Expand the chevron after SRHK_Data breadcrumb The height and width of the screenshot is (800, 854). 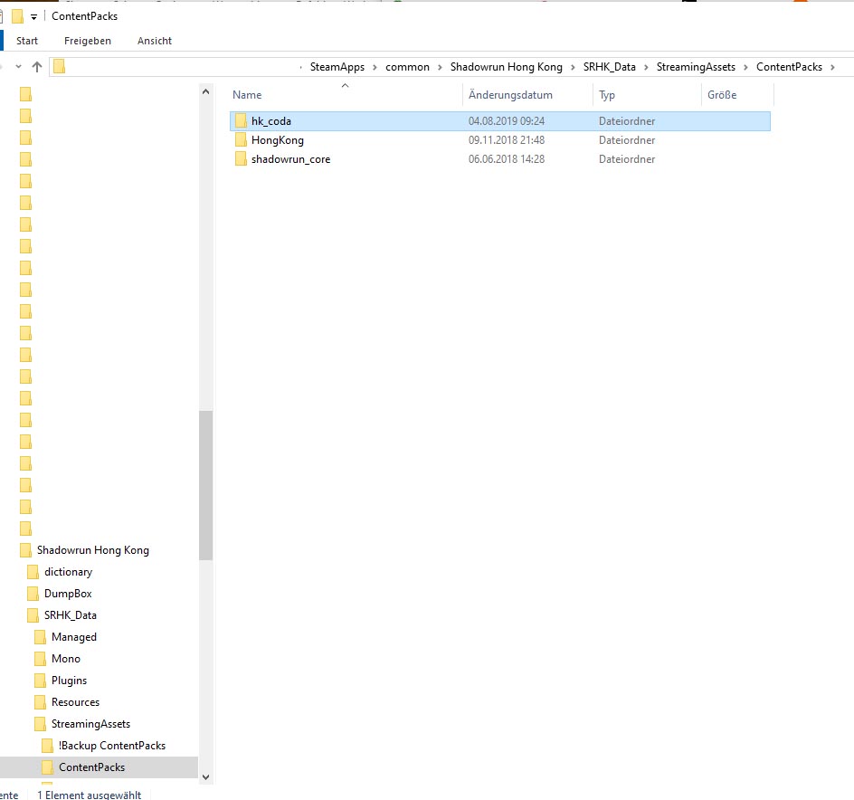pyautogui.click(x=646, y=68)
